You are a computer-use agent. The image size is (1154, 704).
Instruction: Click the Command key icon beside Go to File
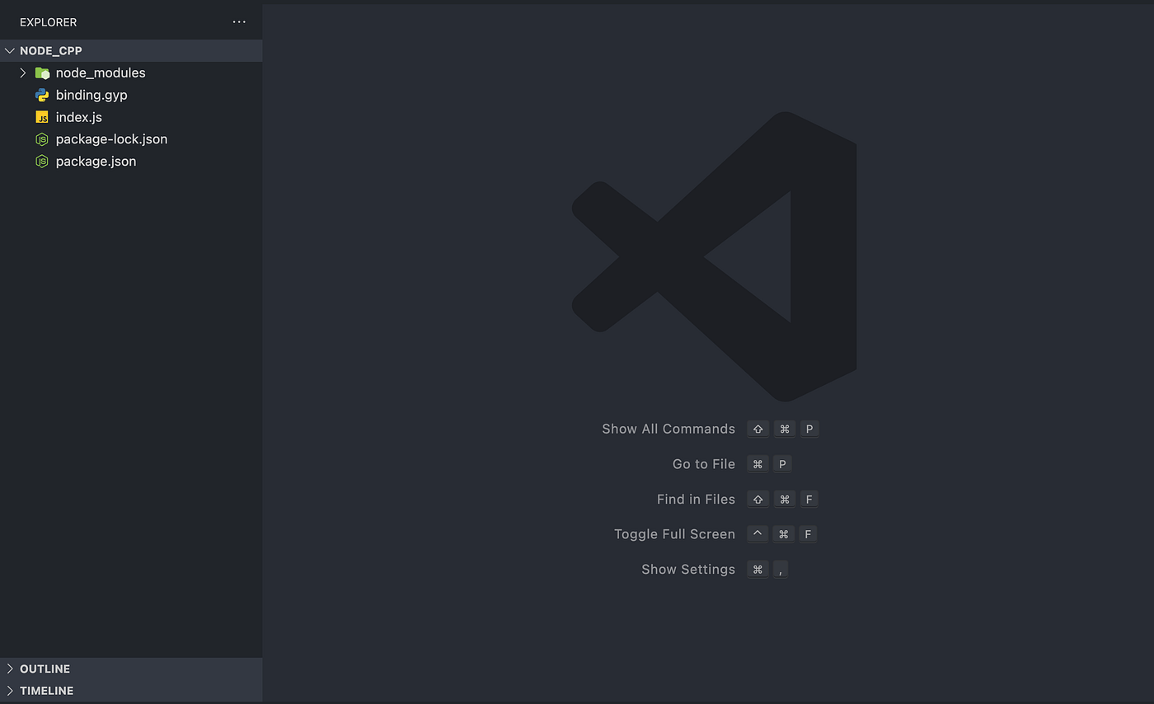pyautogui.click(x=757, y=463)
